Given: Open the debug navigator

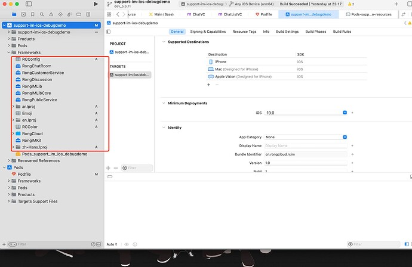Looking at the screenshot, I should (69, 14).
